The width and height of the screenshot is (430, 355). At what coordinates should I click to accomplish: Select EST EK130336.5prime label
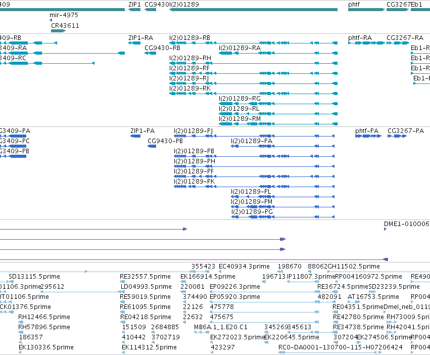tap(46, 348)
